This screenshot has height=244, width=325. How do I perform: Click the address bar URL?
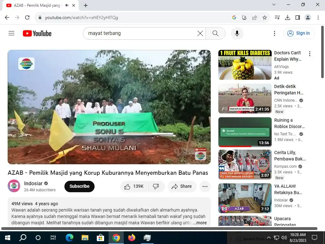(x=82, y=18)
